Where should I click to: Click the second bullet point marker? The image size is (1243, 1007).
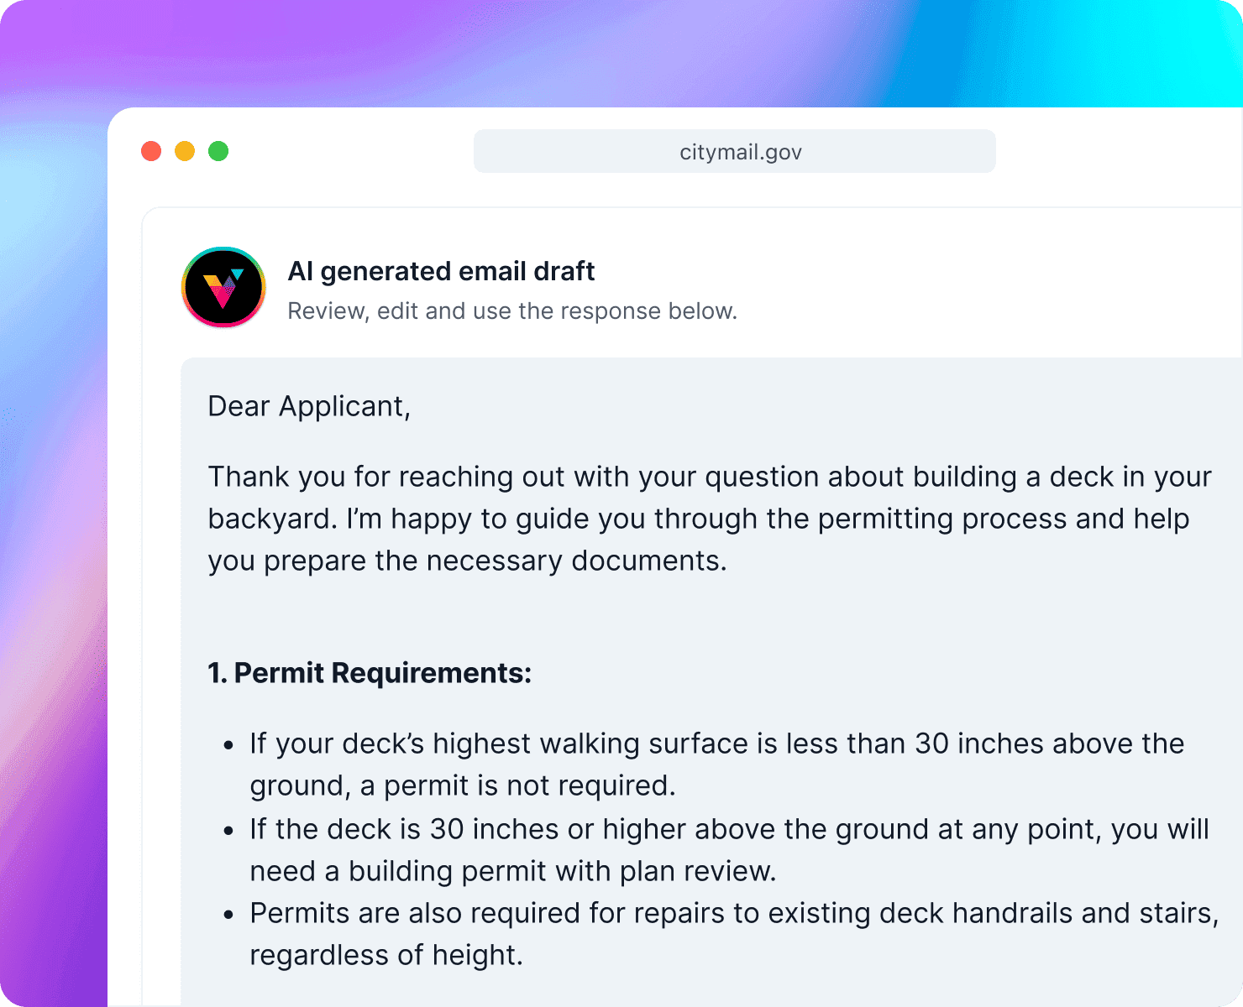[x=229, y=830]
